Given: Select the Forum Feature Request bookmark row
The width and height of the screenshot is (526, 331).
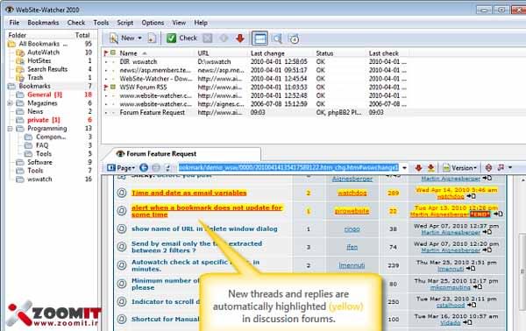Looking at the screenshot, I should click(x=255, y=113).
